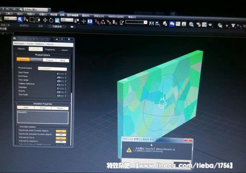The width and height of the screenshot is (246, 173).
Task: Click the Redo arrow in quick access bar
Action: [x=14, y=9]
